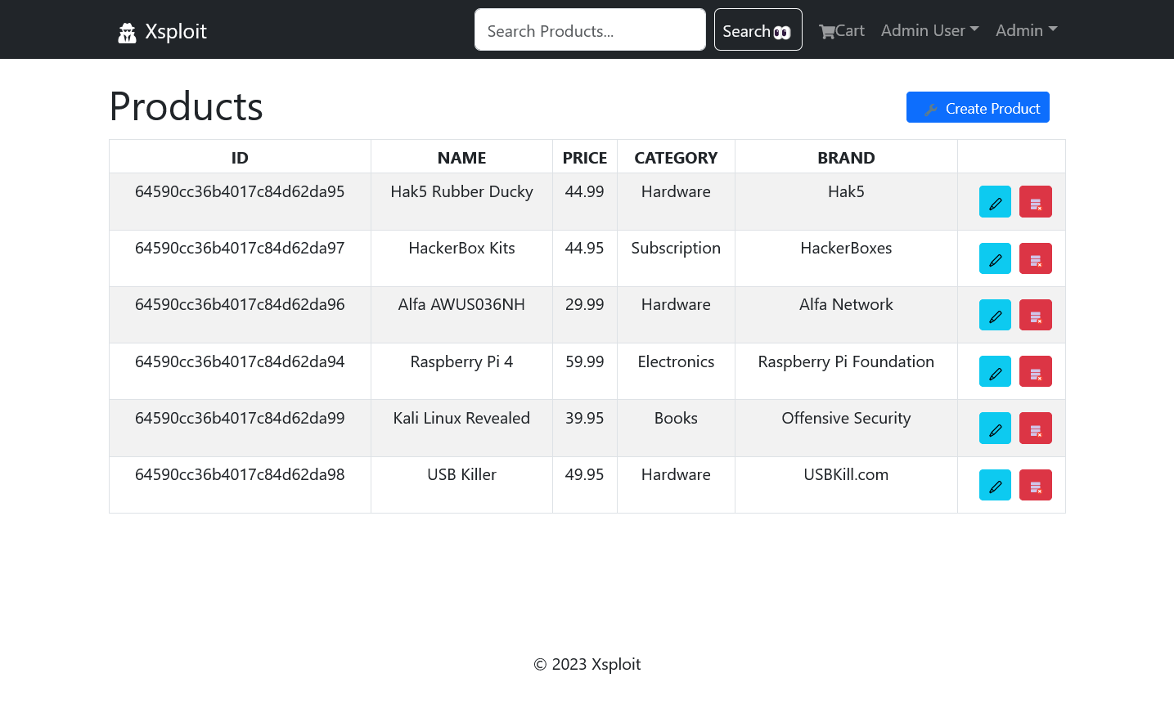The width and height of the screenshot is (1174, 718).
Task: Delete the HackerBox Kits row
Action: (1035, 258)
